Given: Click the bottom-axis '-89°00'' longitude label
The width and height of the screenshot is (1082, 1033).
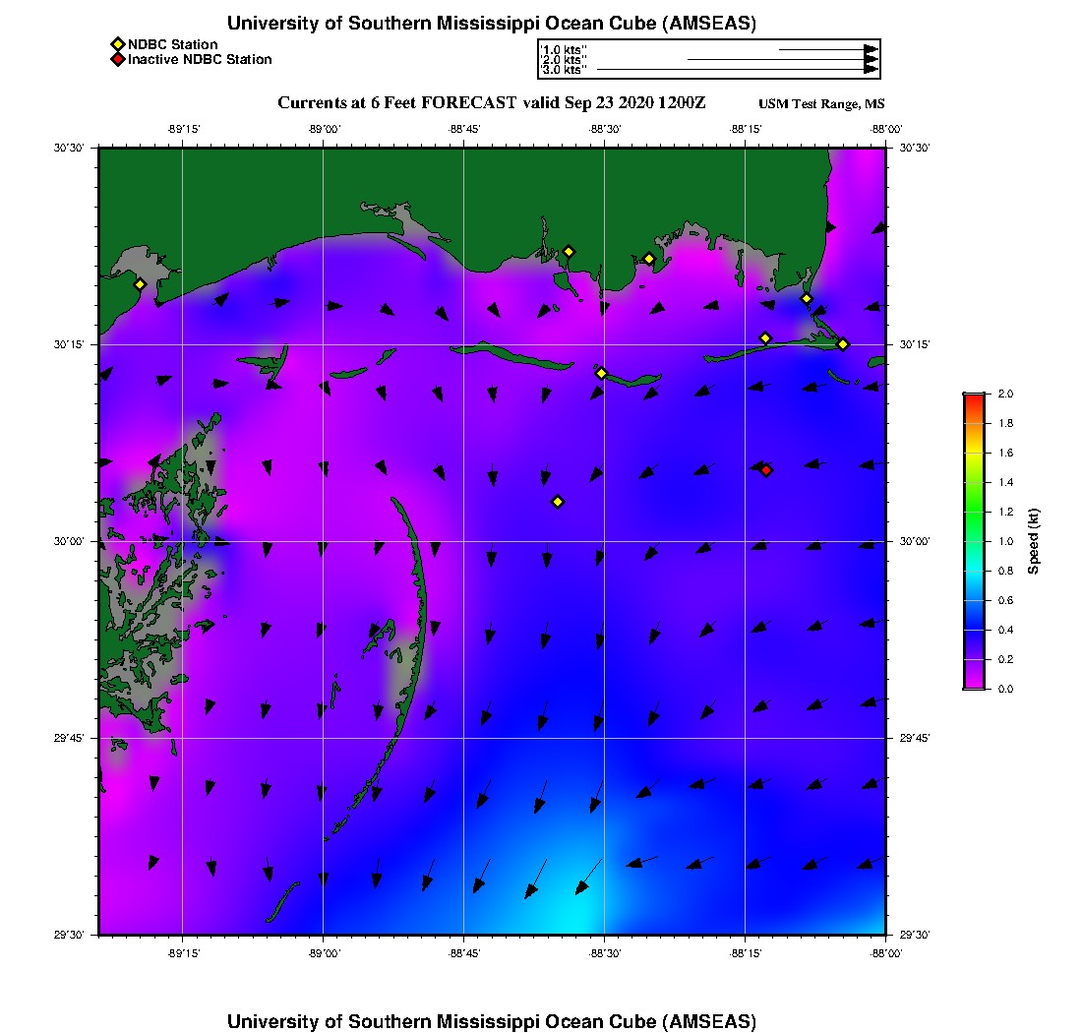Looking at the screenshot, I should click(325, 953).
